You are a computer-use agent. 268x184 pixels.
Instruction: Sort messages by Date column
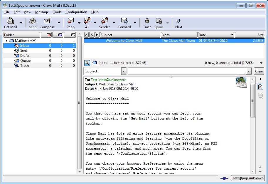(216, 35)
